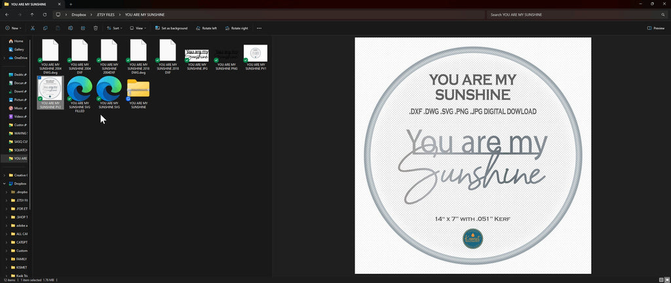Collapse the Dropbox tree node
Viewport: 671px width, 283px height.
click(x=5, y=183)
